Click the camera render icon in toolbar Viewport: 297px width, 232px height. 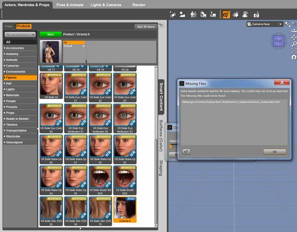(256, 14)
